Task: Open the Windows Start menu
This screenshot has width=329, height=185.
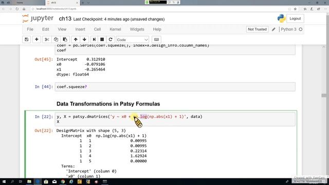Action: (4, 181)
